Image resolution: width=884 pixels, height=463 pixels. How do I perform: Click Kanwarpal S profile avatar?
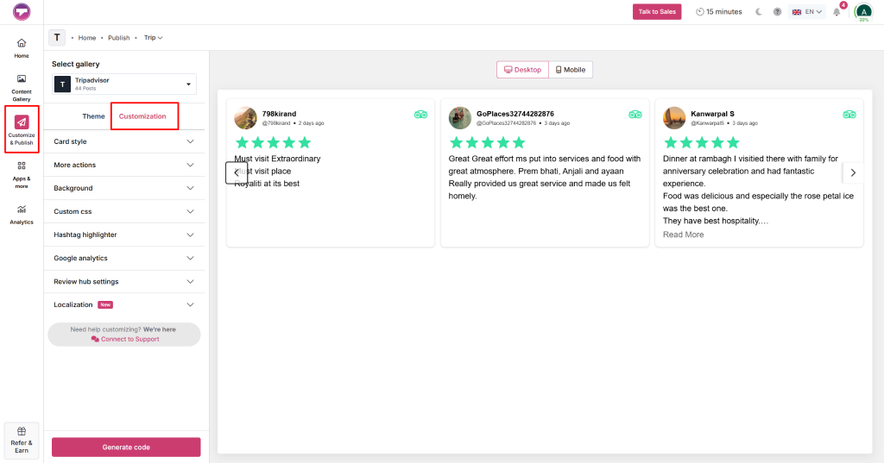coord(674,118)
